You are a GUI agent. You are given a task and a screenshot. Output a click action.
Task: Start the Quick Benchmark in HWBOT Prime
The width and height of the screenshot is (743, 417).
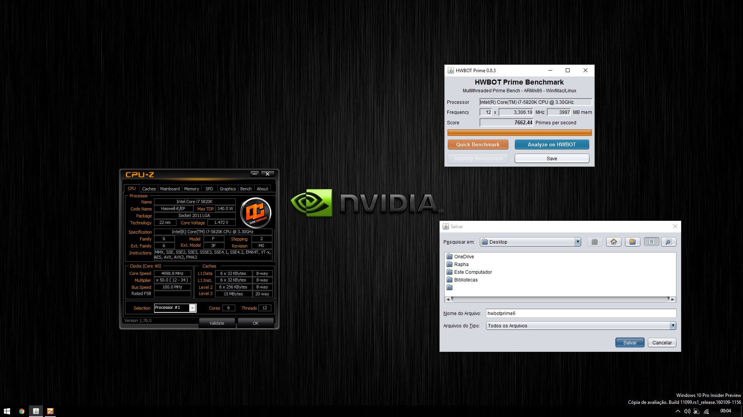pos(478,144)
